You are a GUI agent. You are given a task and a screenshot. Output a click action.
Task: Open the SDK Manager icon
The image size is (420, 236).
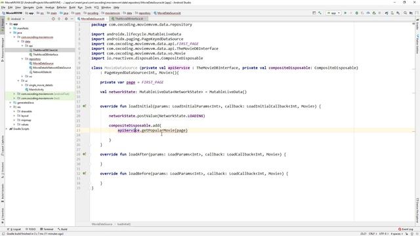click(x=398, y=13)
